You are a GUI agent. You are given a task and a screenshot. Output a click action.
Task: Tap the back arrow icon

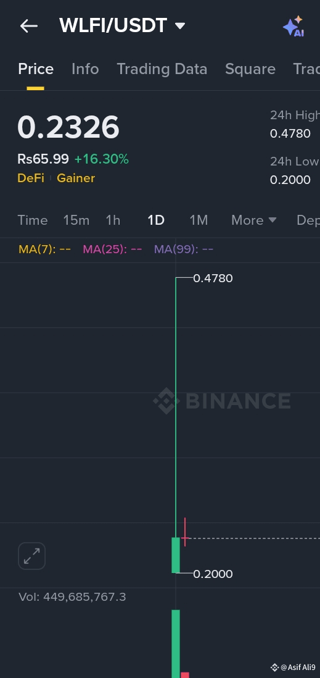[x=29, y=26]
